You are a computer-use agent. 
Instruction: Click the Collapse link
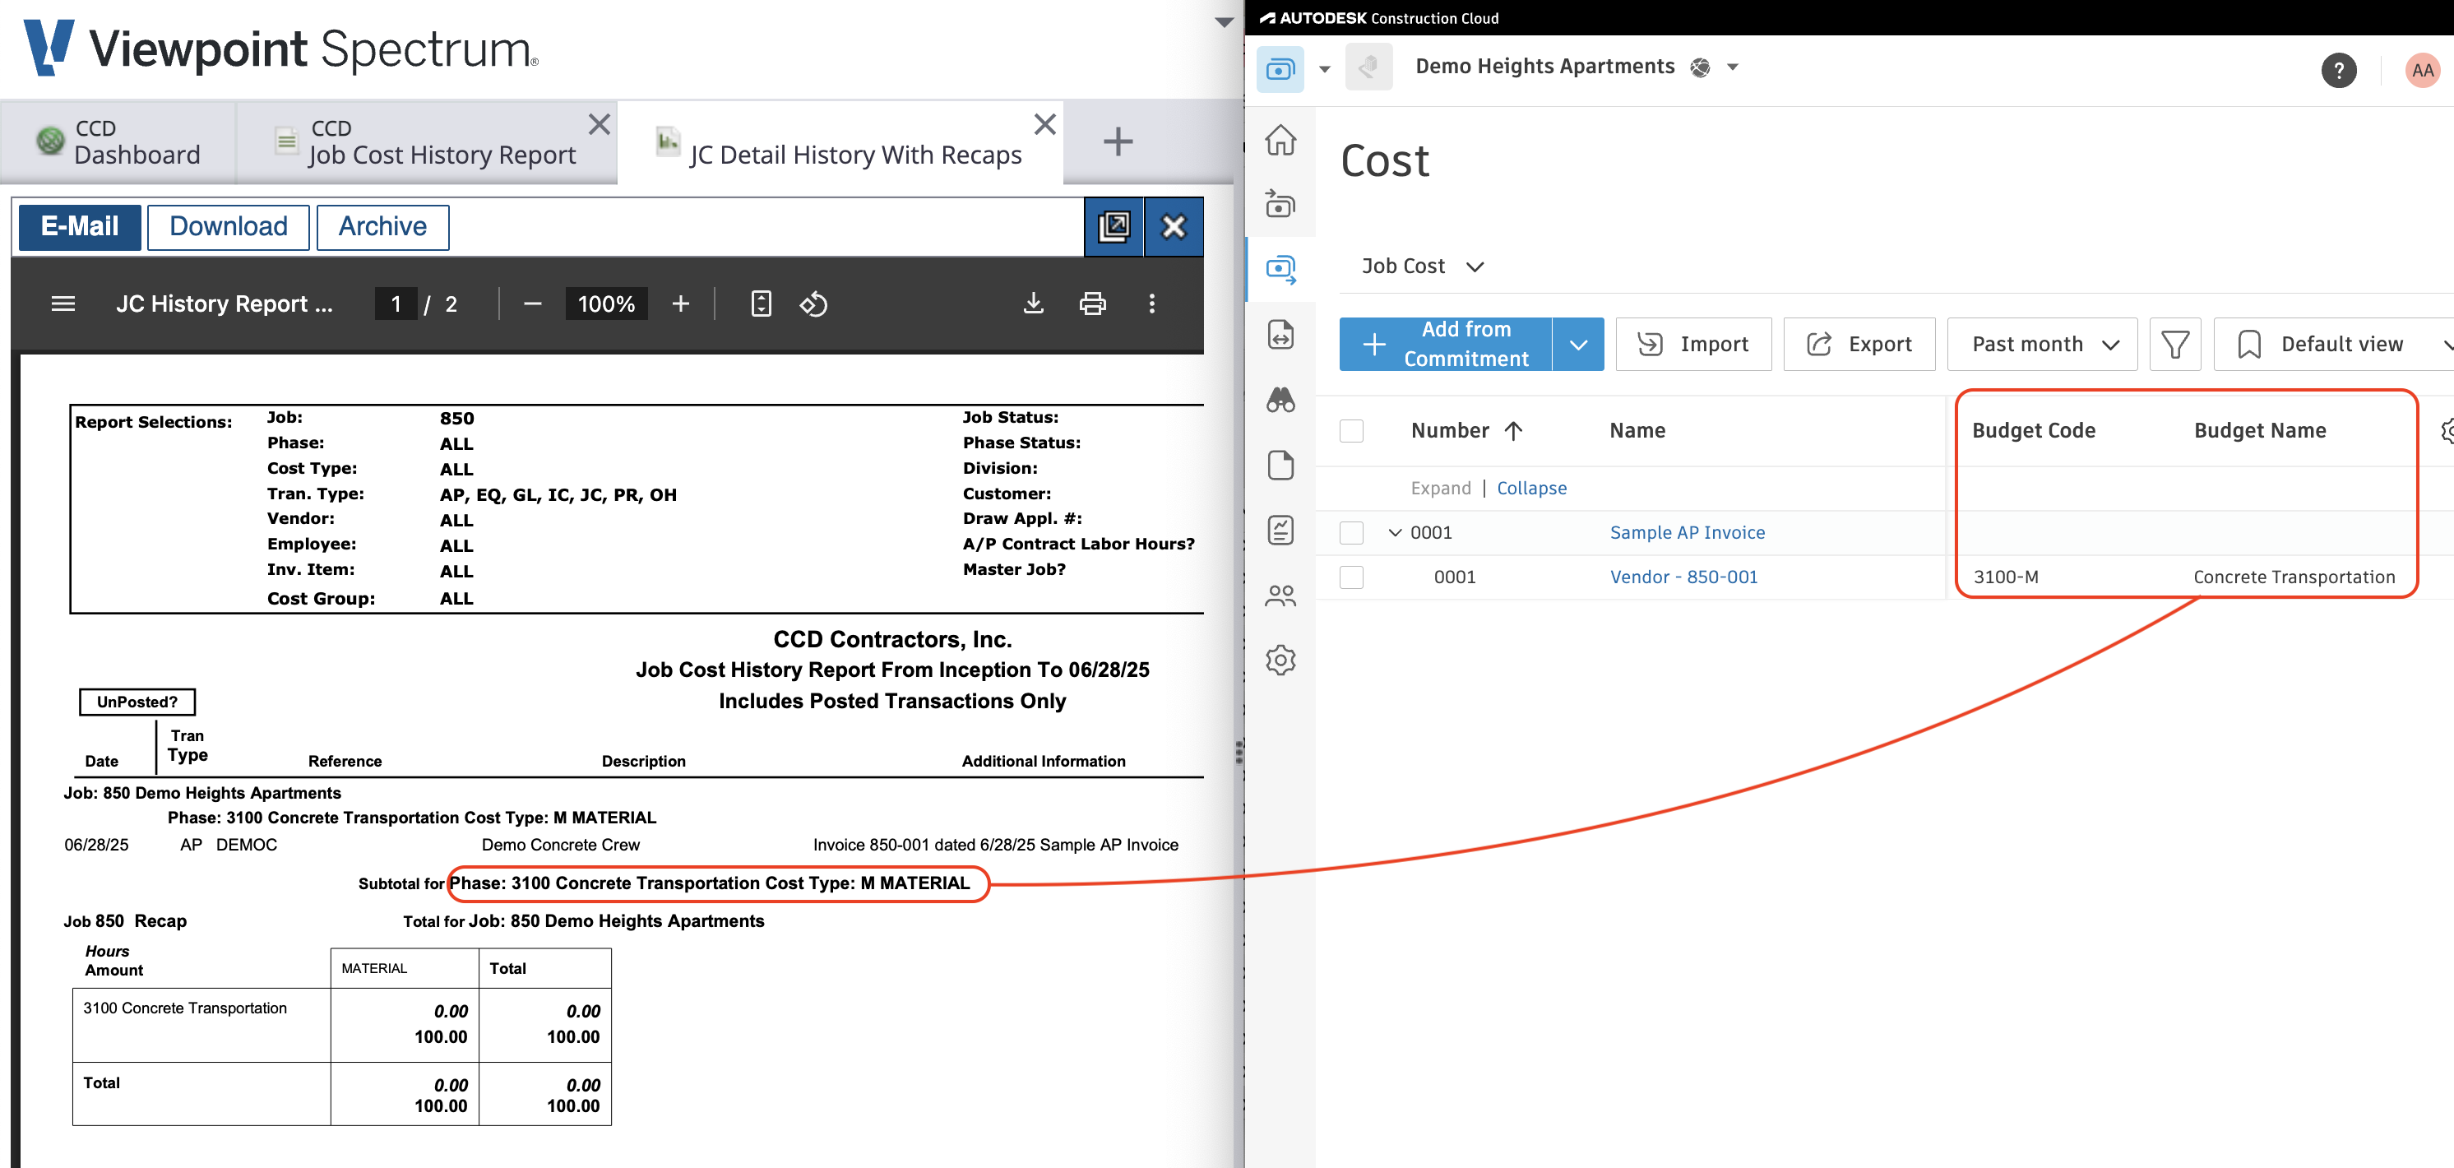[1531, 488]
